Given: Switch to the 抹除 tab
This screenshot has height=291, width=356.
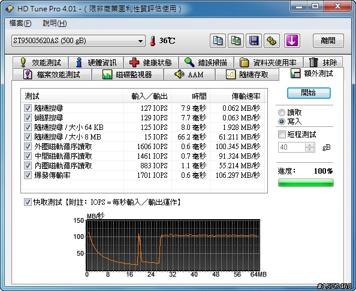Looking at the screenshot, I should 323,62.
